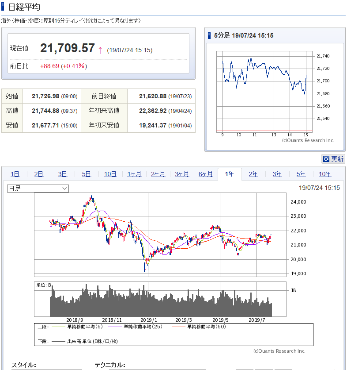Viewport: 347px width, 370px height.
Task: Click the volume bar chart
Action: [x=160, y=299]
